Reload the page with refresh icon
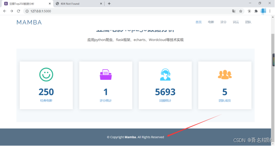The height and width of the screenshot is (146, 275). coord(18,11)
